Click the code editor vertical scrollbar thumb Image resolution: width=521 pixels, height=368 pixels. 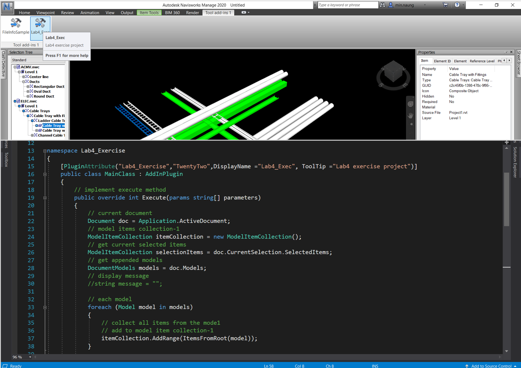[506, 199]
